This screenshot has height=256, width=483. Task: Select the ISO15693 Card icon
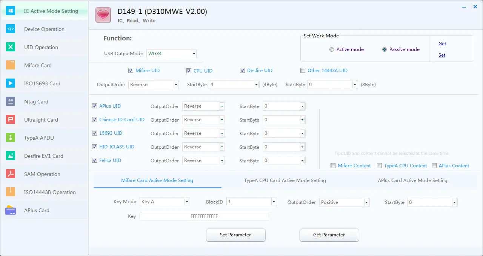click(x=11, y=83)
